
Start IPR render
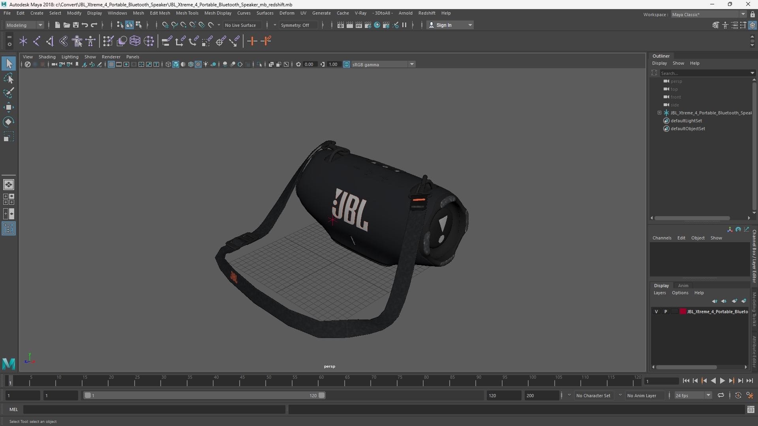[x=359, y=25]
